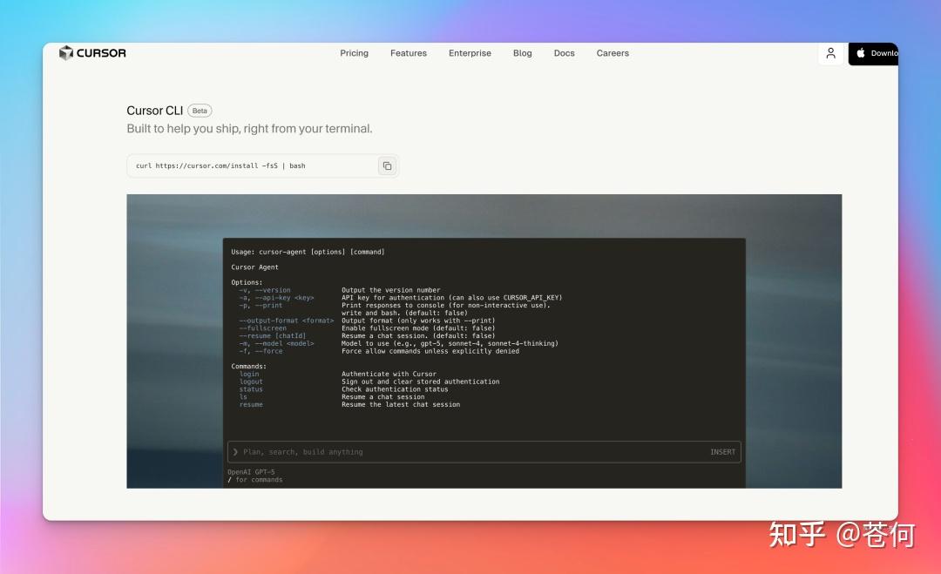The height and width of the screenshot is (574, 941).
Task: Click the 'status' command
Action: pos(251,390)
